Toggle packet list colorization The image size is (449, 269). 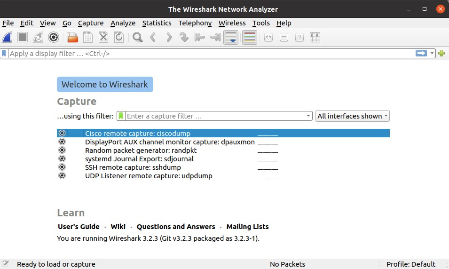[x=249, y=37]
